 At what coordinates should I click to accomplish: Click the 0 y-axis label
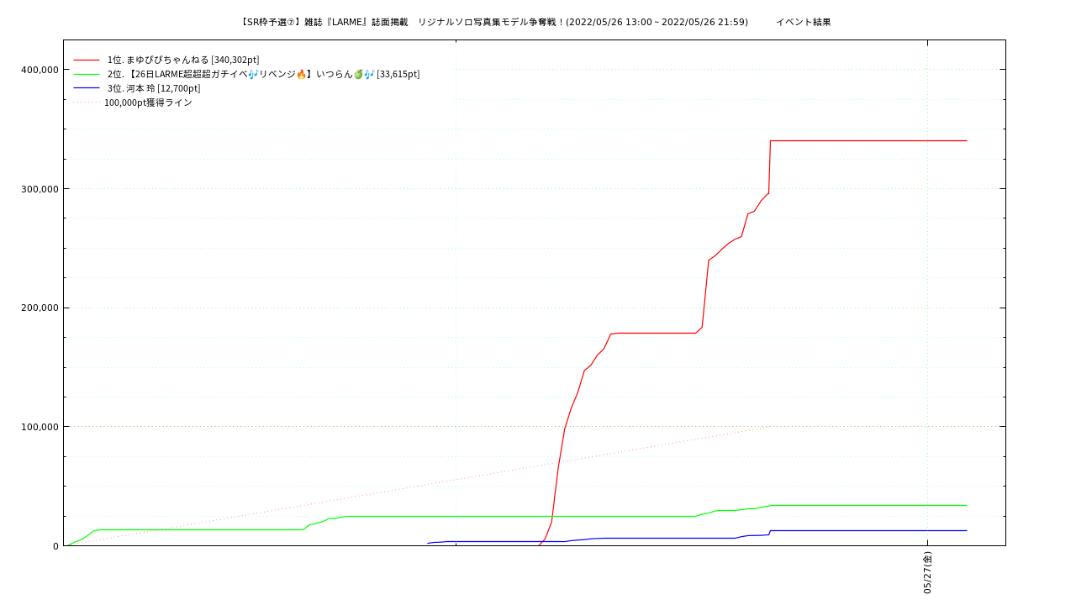pos(55,546)
